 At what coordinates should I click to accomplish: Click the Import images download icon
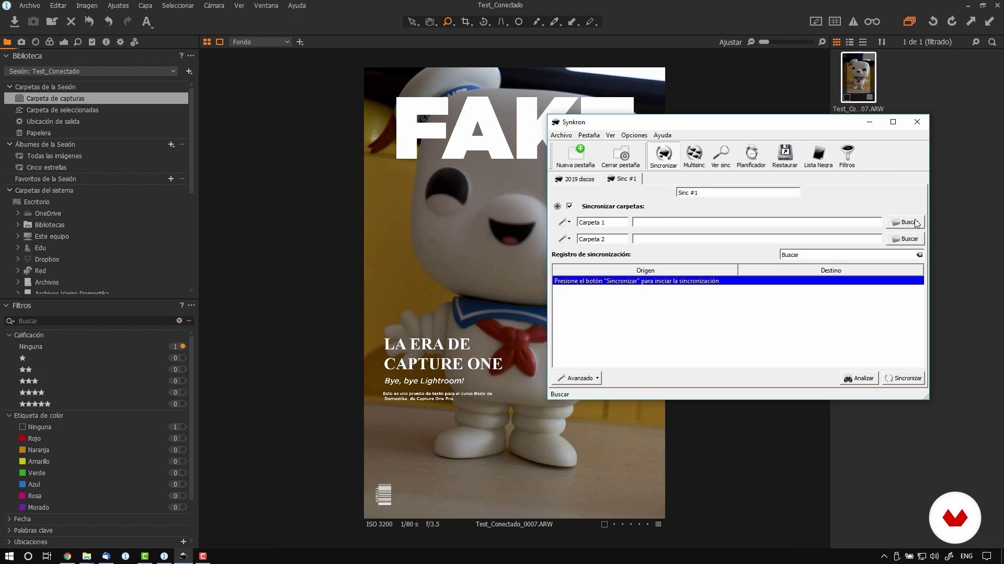tap(15, 21)
